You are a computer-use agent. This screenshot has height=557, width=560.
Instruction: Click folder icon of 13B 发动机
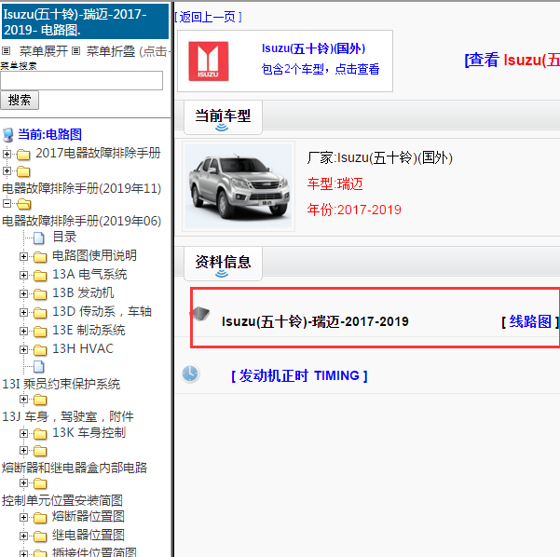tap(40, 293)
